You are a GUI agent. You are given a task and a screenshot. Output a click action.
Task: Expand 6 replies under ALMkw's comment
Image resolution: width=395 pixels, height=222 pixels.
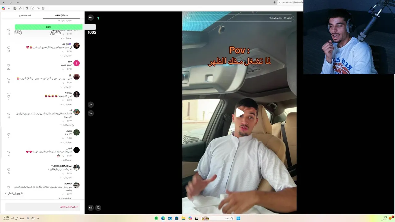(66, 198)
